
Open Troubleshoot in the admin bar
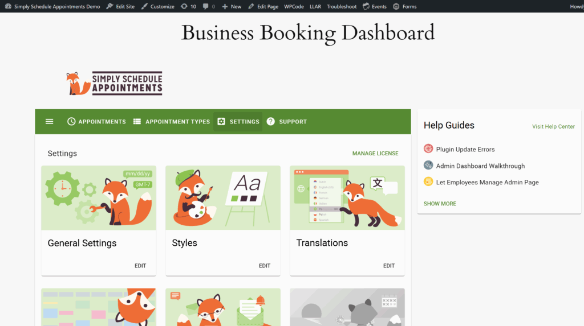click(342, 6)
